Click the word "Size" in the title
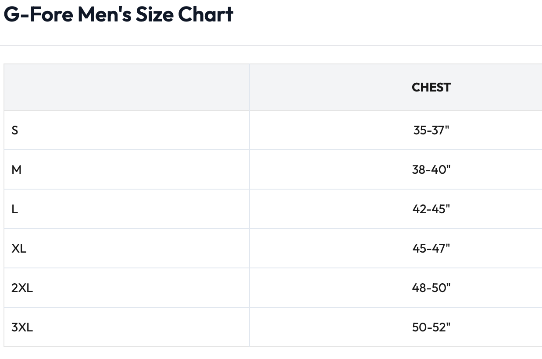Image resolution: width=542 pixels, height=359 pixels. (154, 14)
